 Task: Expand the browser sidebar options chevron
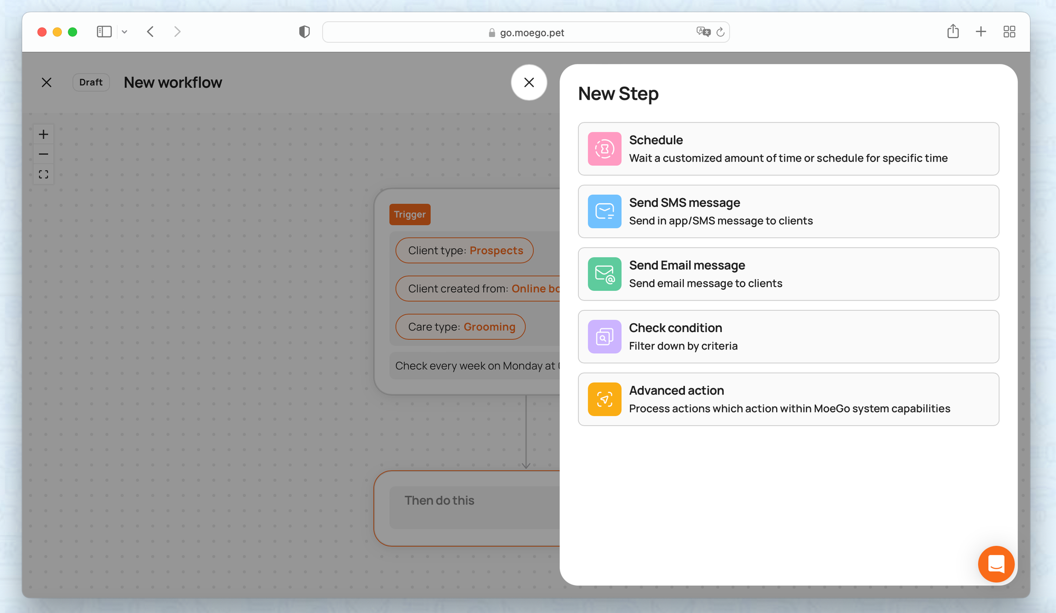click(x=125, y=32)
